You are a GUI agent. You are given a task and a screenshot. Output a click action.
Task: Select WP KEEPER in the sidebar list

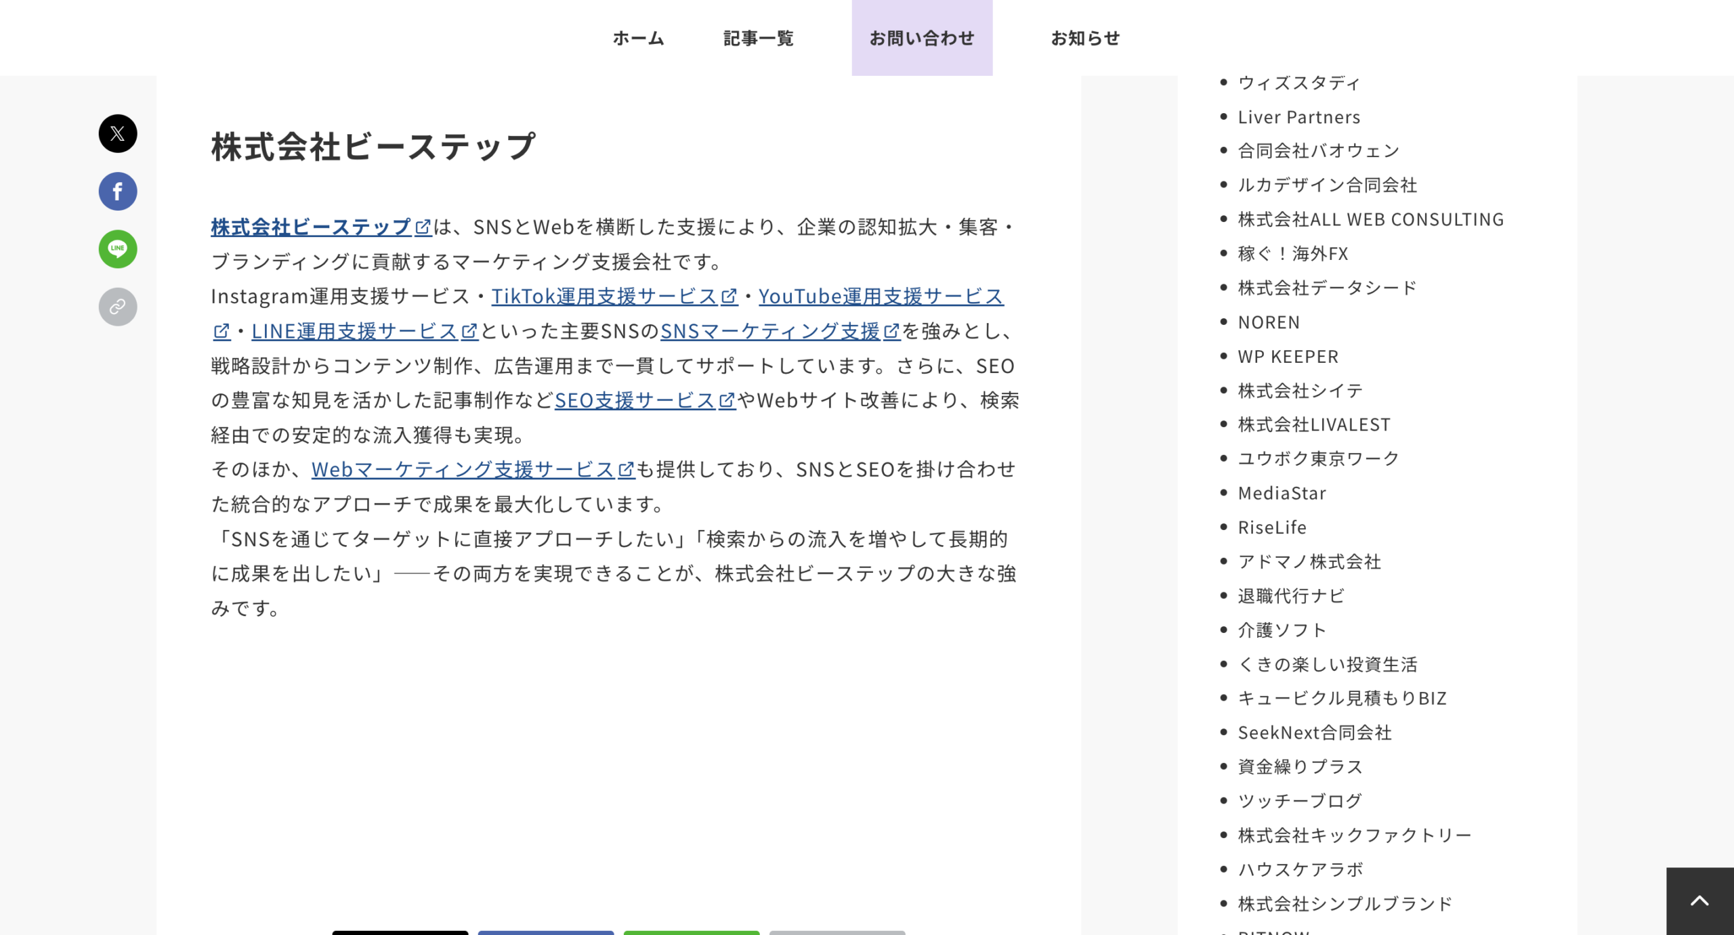coord(1288,356)
